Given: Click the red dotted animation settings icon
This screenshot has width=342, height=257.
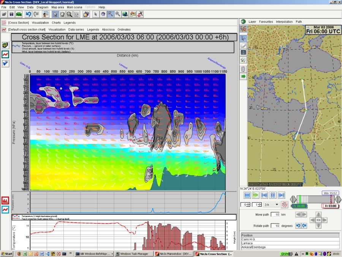Looking at the screenshot, I should click(x=284, y=204).
